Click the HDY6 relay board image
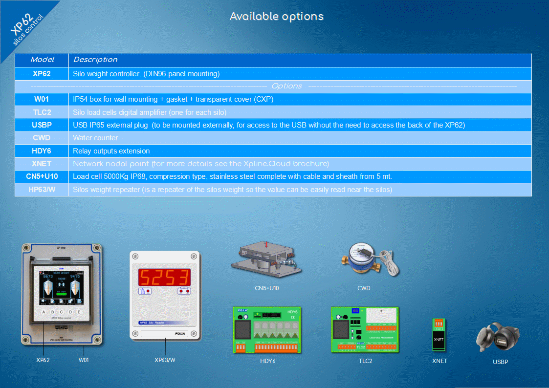 (267, 330)
